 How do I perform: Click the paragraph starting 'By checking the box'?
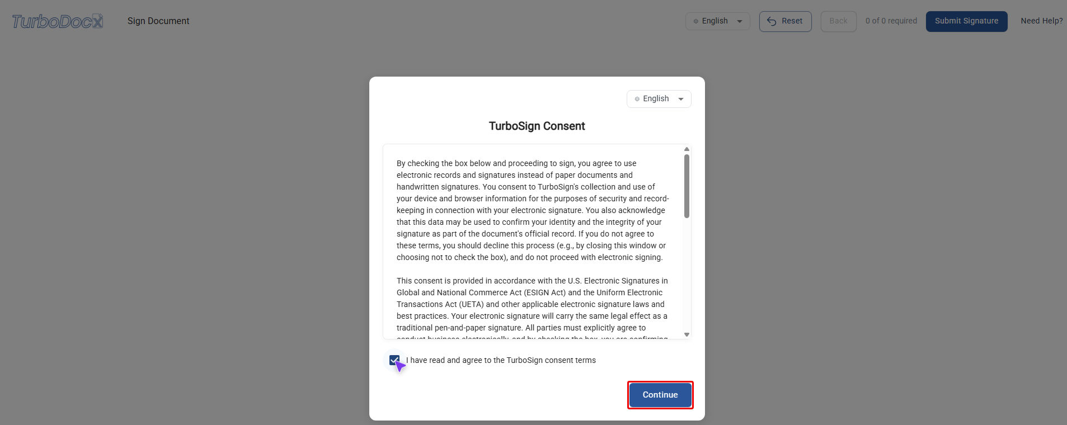click(x=533, y=210)
